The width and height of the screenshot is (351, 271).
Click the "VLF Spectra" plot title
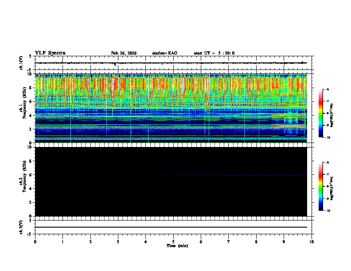point(50,53)
